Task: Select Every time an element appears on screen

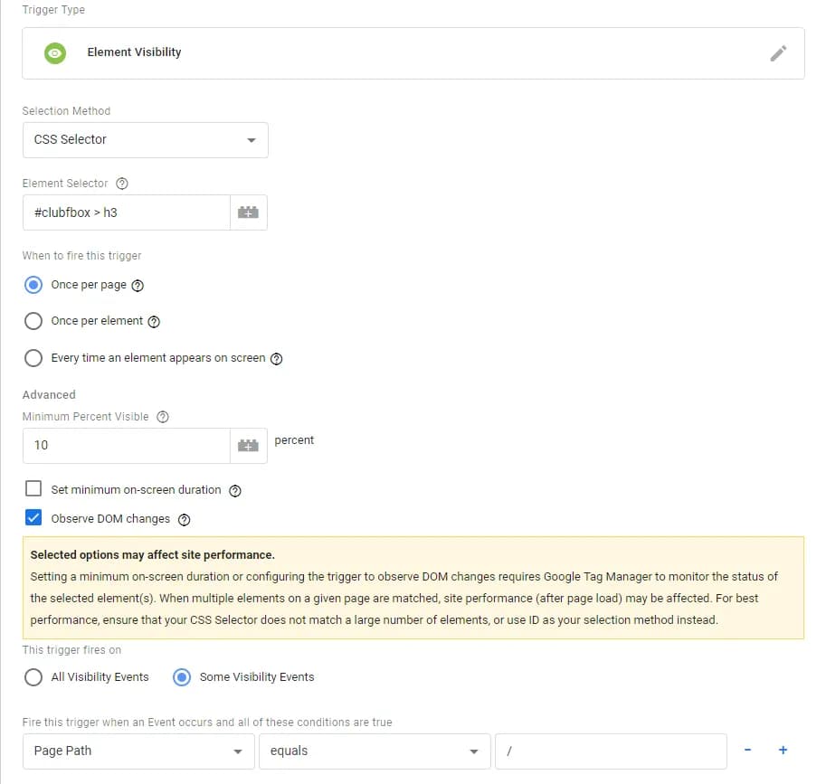Action: pyautogui.click(x=33, y=358)
